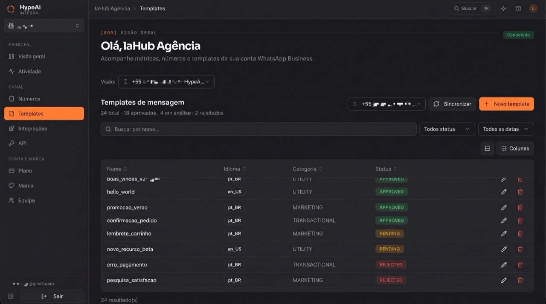Open Equipe in the sidebar
The height and width of the screenshot is (304, 546).
pos(44,201)
